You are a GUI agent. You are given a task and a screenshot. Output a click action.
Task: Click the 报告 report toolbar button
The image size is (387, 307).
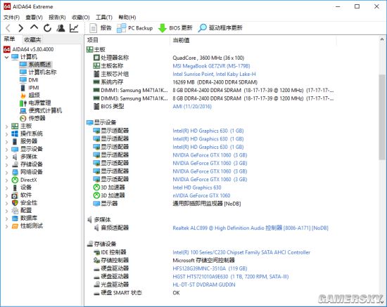click(101, 28)
